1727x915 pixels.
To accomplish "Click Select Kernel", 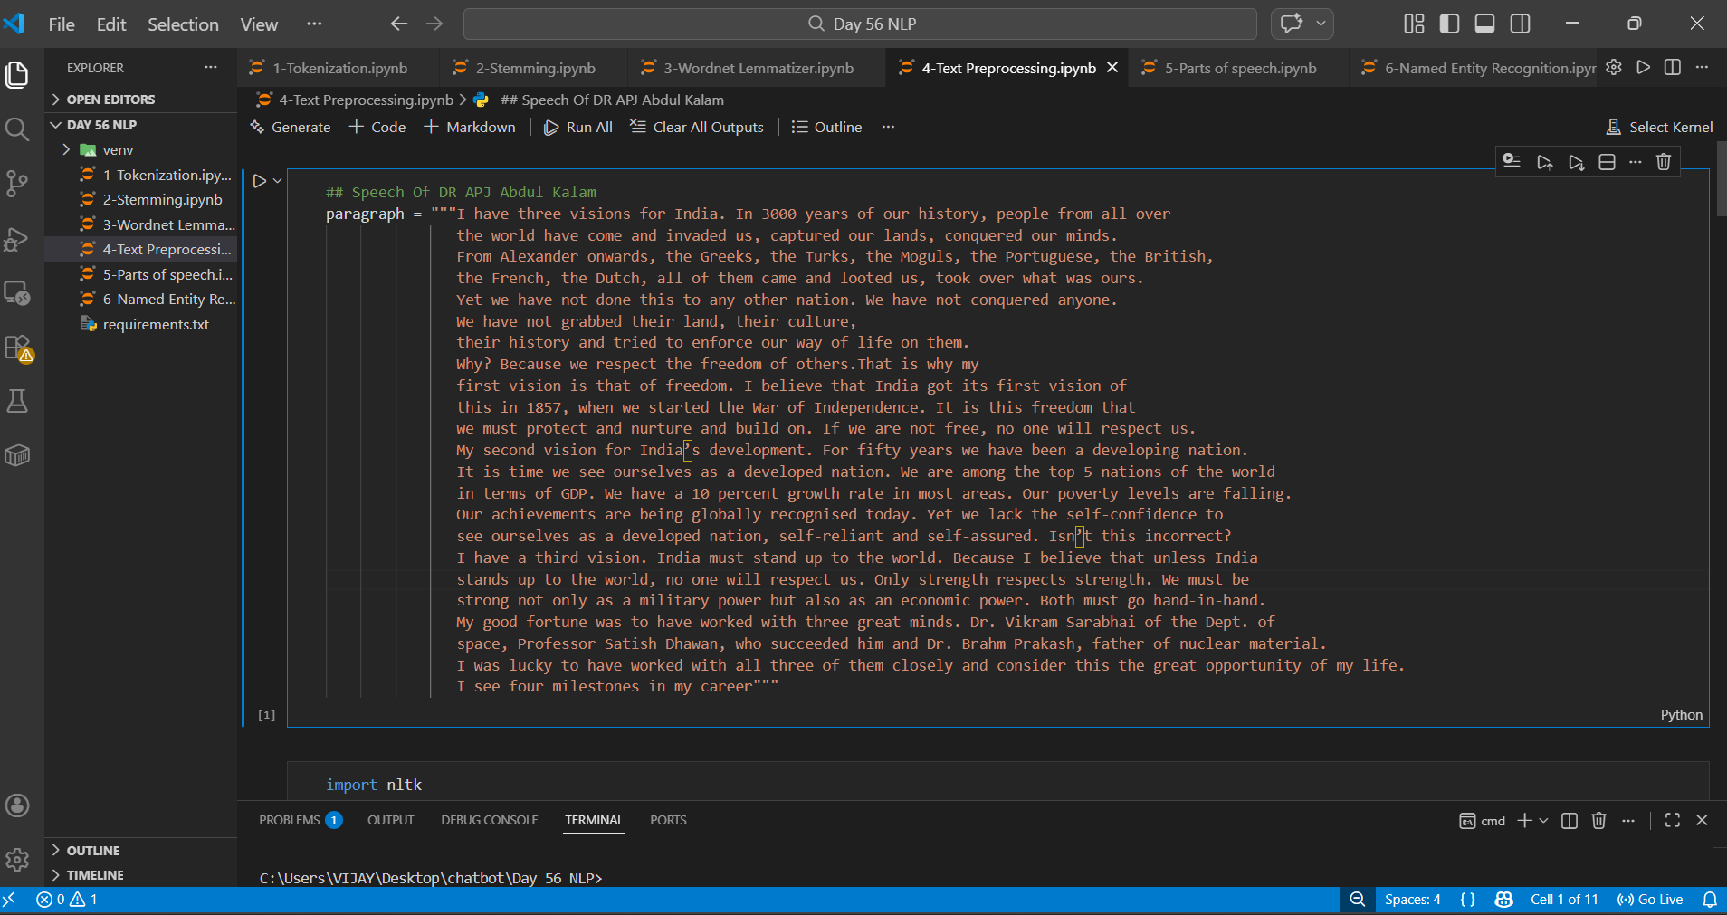I will pyautogui.click(x=1659, y=127).
